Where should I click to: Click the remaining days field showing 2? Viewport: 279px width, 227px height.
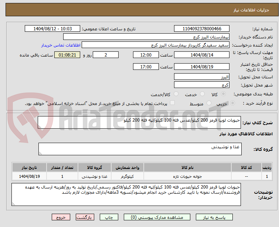106,55
